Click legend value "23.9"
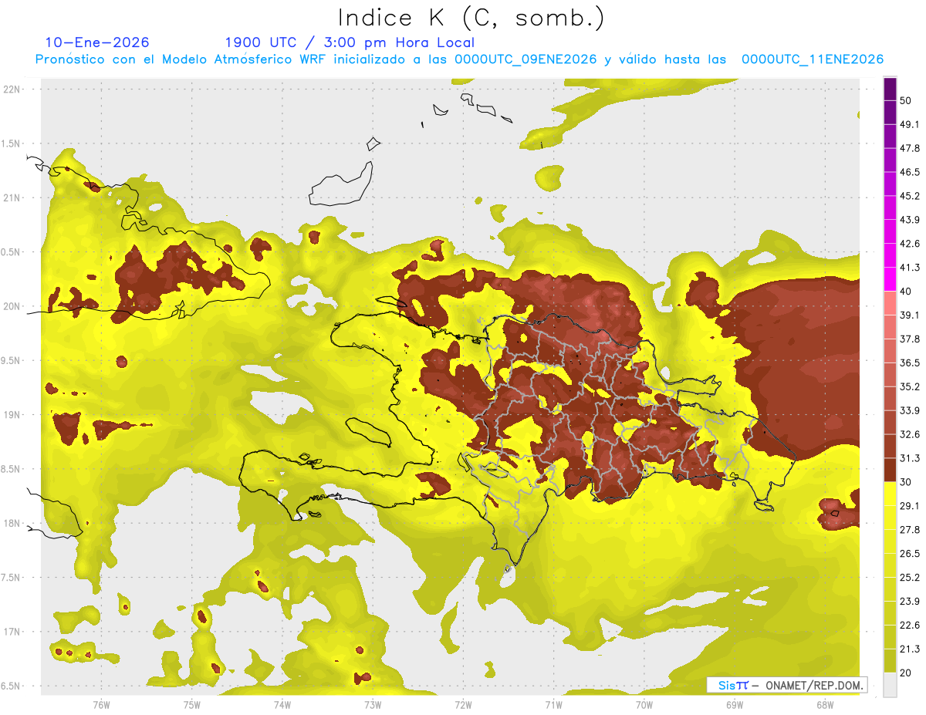Viewport: 926px width, 715px height. (910, 602)
